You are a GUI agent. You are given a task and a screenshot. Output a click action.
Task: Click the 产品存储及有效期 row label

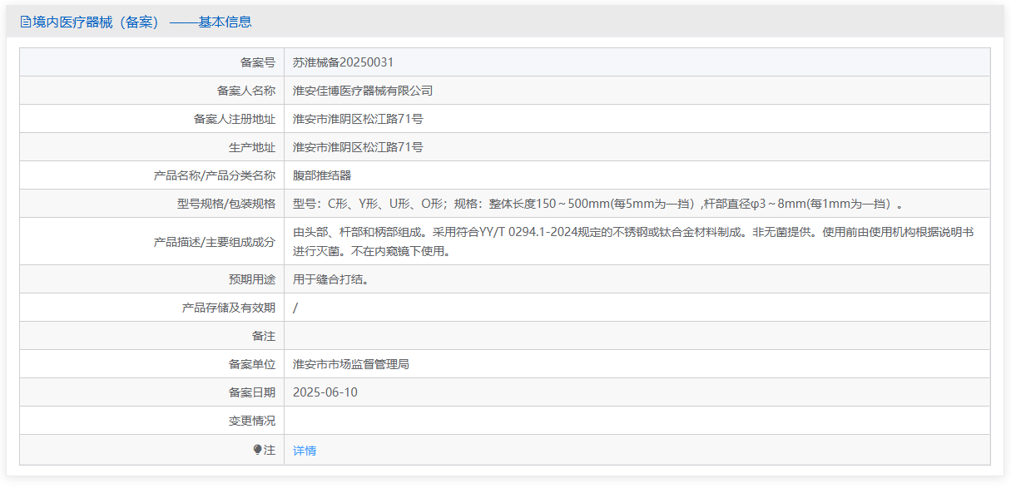tap(228, 308)
